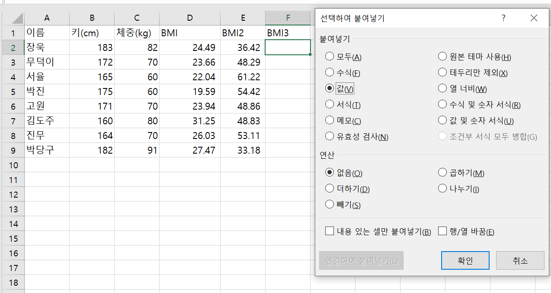
Task: Select column C header
Action: pyautogui.click(x=137, y=18)
